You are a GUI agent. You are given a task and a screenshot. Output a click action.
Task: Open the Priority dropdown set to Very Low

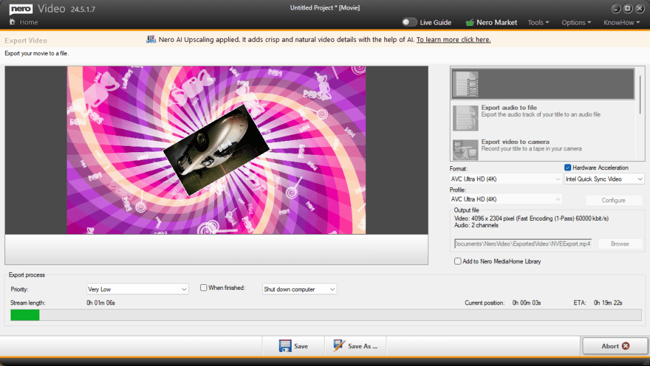(x=137, y=289)
